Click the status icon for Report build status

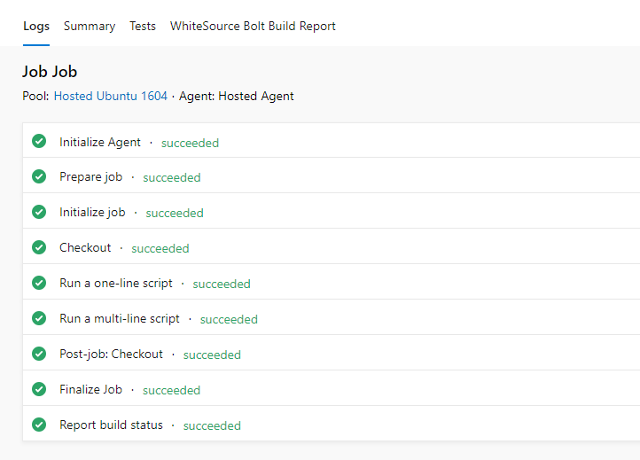(39, 425)
